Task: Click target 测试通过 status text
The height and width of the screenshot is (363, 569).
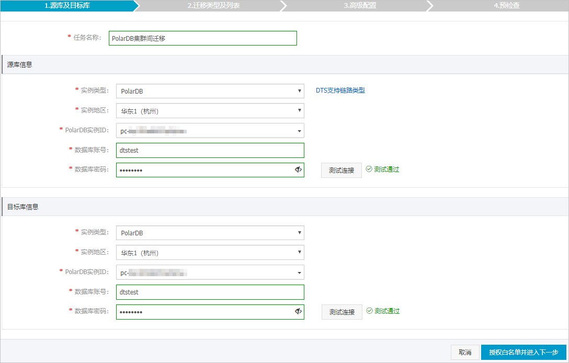Action: point(387,311)
